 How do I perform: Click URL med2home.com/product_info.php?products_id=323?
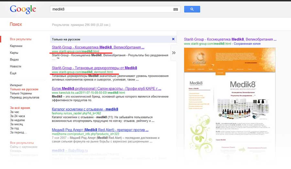click(85, 134)
